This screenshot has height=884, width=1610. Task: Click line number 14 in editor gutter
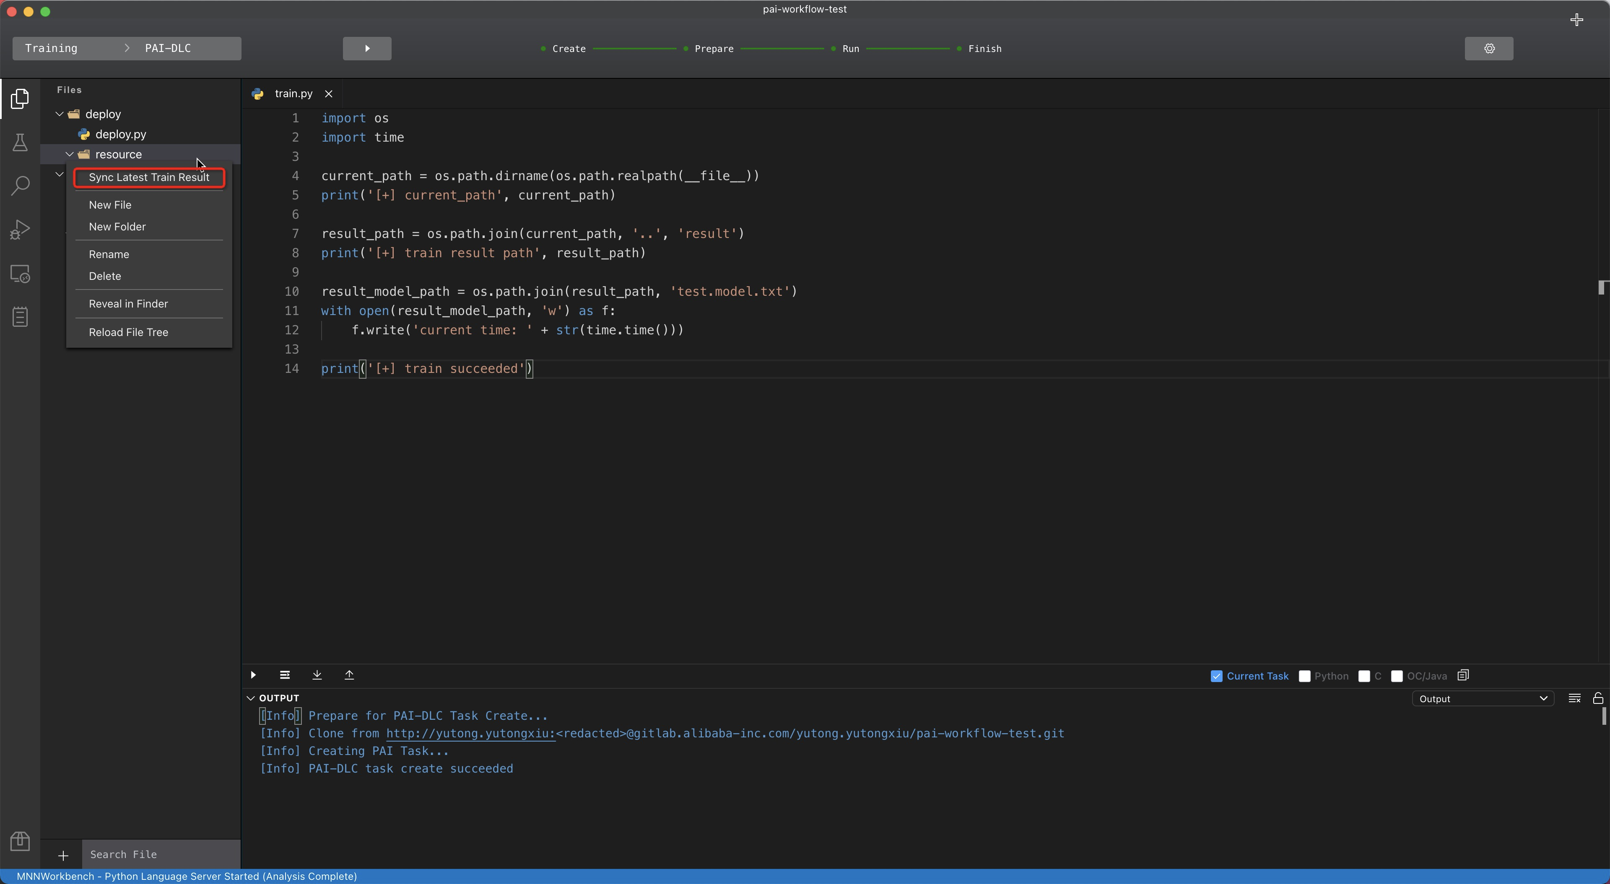[x=291, y=369]
